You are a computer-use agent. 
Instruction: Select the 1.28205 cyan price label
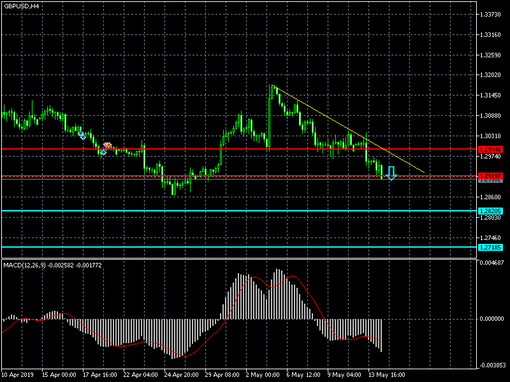click(x=490, y=211)
